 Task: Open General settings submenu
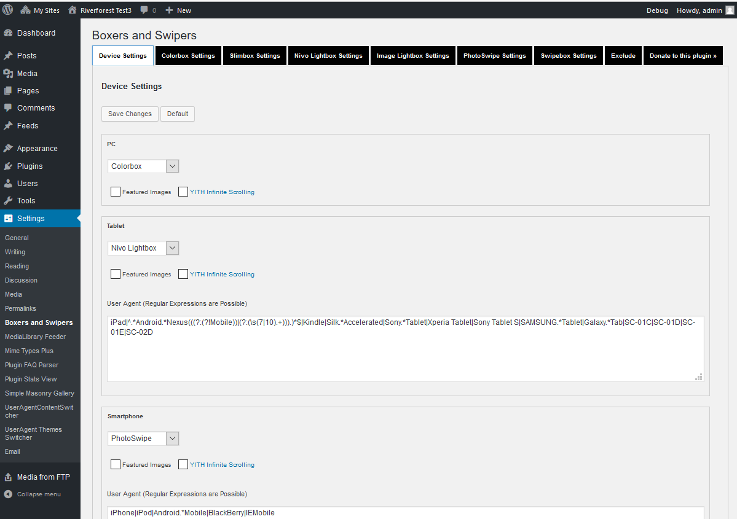click(17, 238)
